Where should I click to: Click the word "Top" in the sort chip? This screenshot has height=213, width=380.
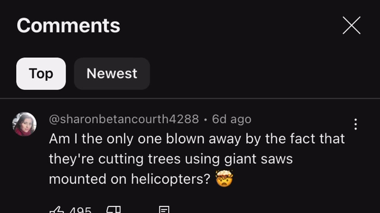click(x=41, y=74)
